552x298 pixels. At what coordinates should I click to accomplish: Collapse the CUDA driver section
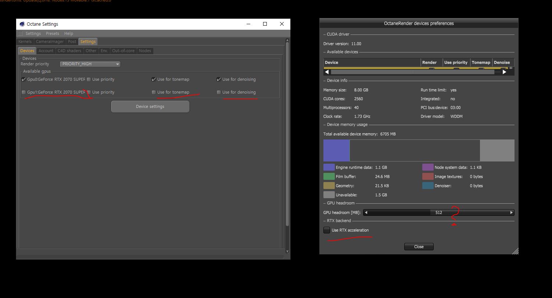coord(325,34)
